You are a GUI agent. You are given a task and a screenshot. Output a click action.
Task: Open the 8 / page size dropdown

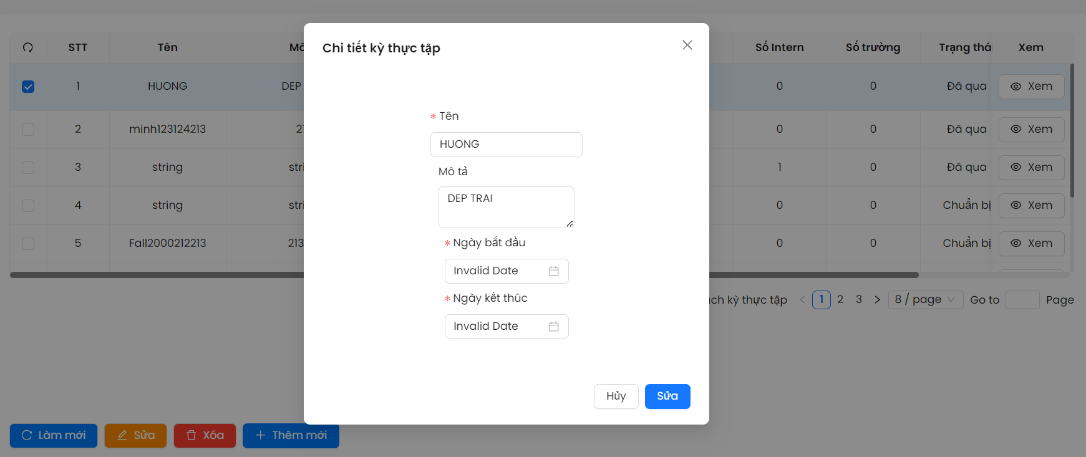(925, 300)
